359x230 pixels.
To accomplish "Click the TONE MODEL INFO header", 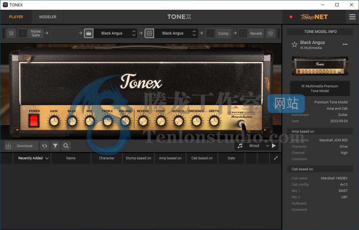I will point(320,32).
